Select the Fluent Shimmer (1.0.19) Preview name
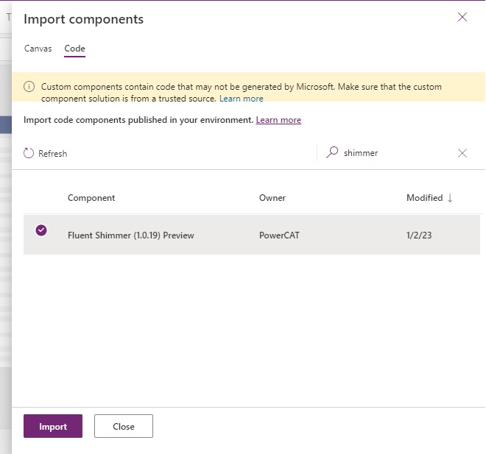This screenshot has height=454, width=486. coord(131,235)
